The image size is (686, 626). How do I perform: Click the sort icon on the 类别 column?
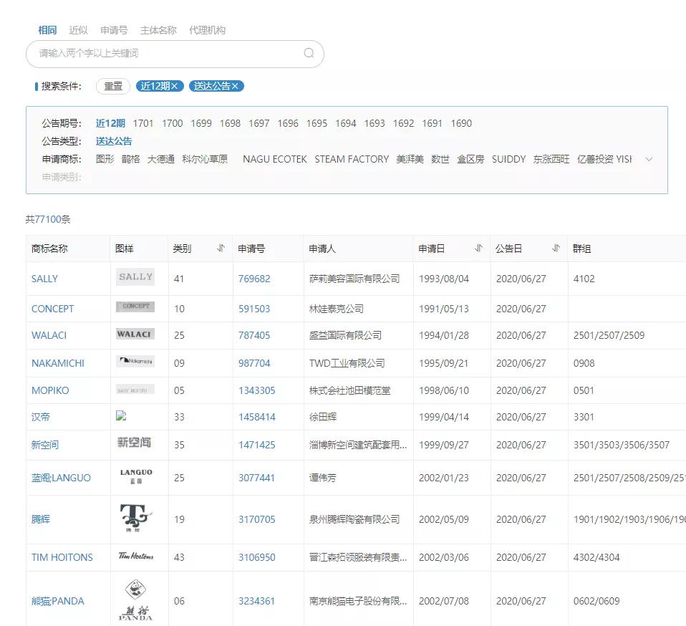click(222, 247)
